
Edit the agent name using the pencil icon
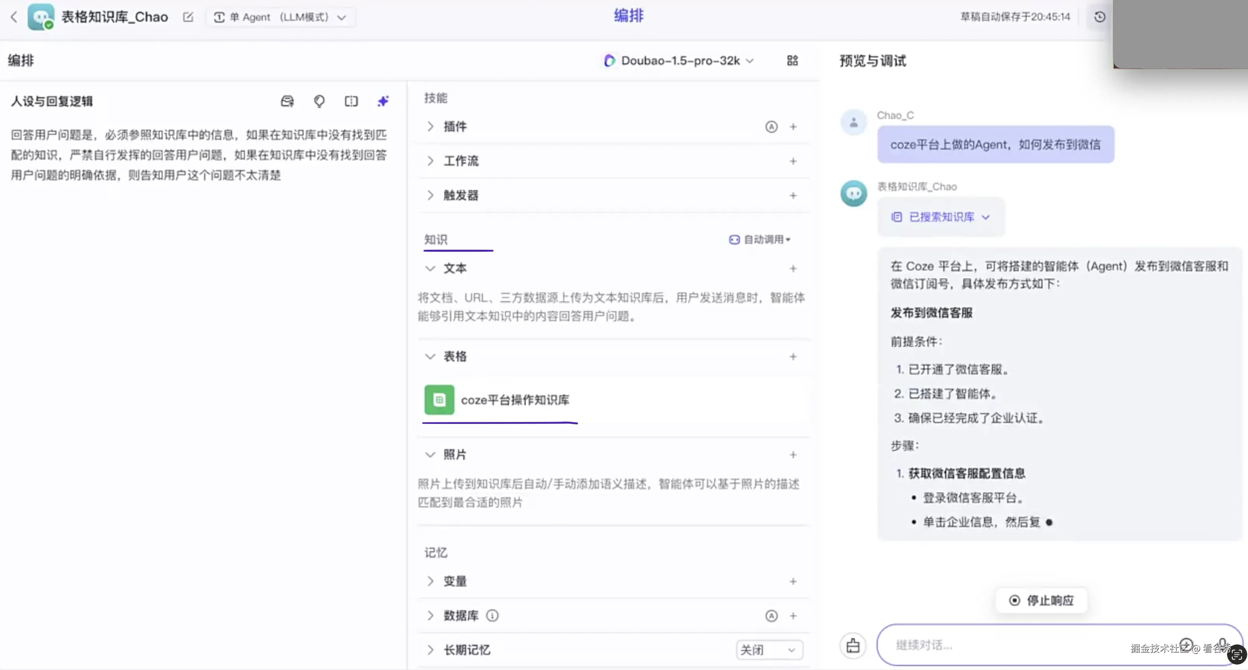(x=188, y=17)
